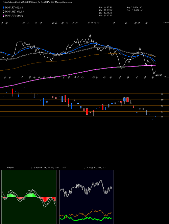Click the thick green line in the ADX panel
This screenshot has height=224, width=169.
[x=86, y=219]
